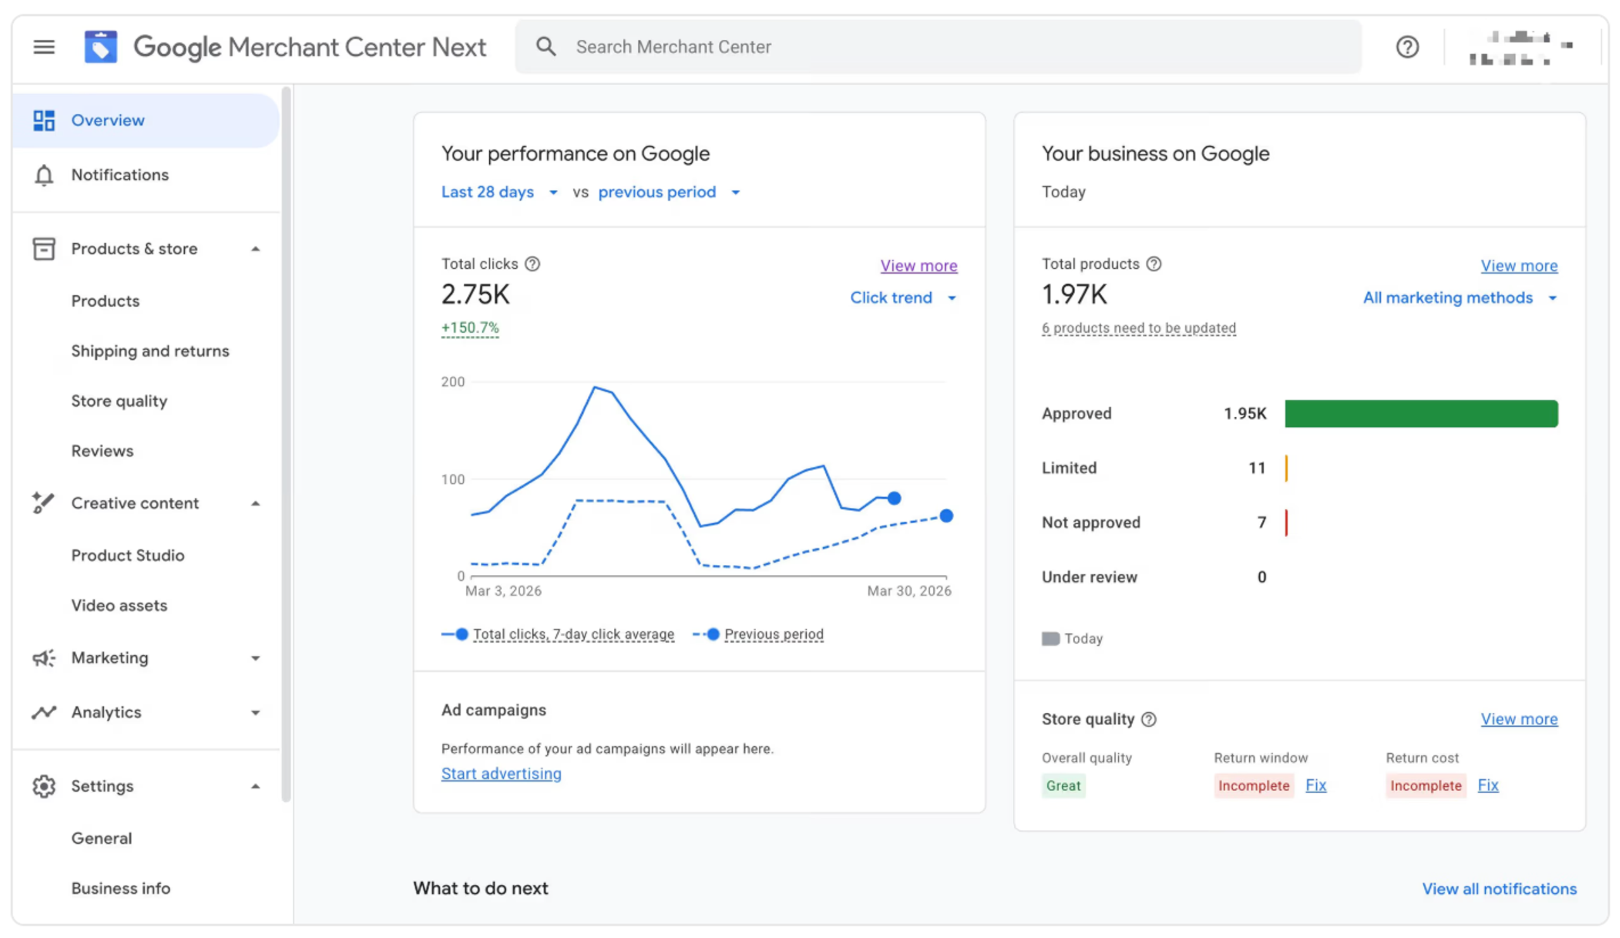Click the search magnifier icon

click(545, 46)
